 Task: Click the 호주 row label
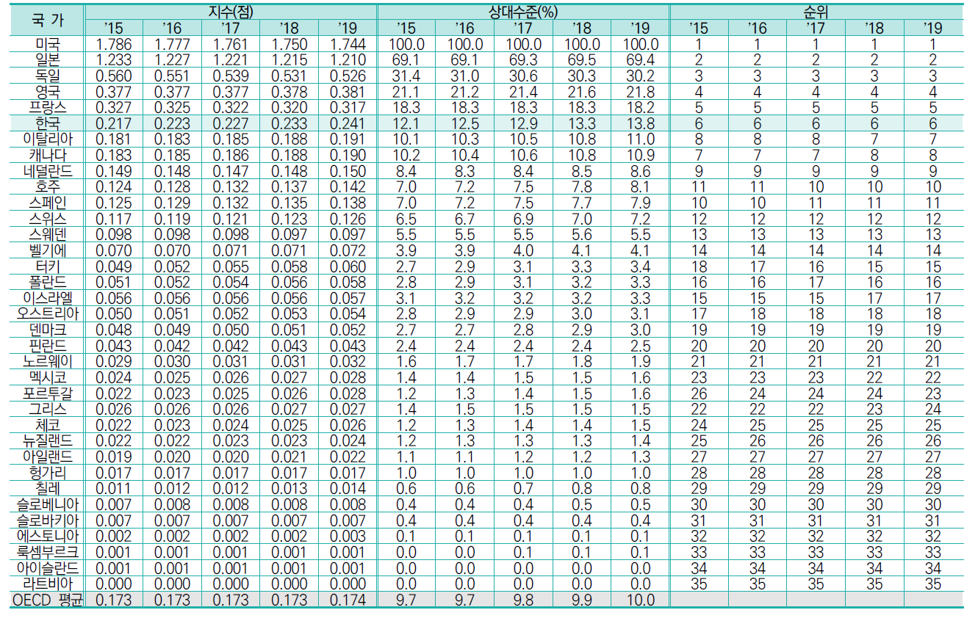click(47, 187)
